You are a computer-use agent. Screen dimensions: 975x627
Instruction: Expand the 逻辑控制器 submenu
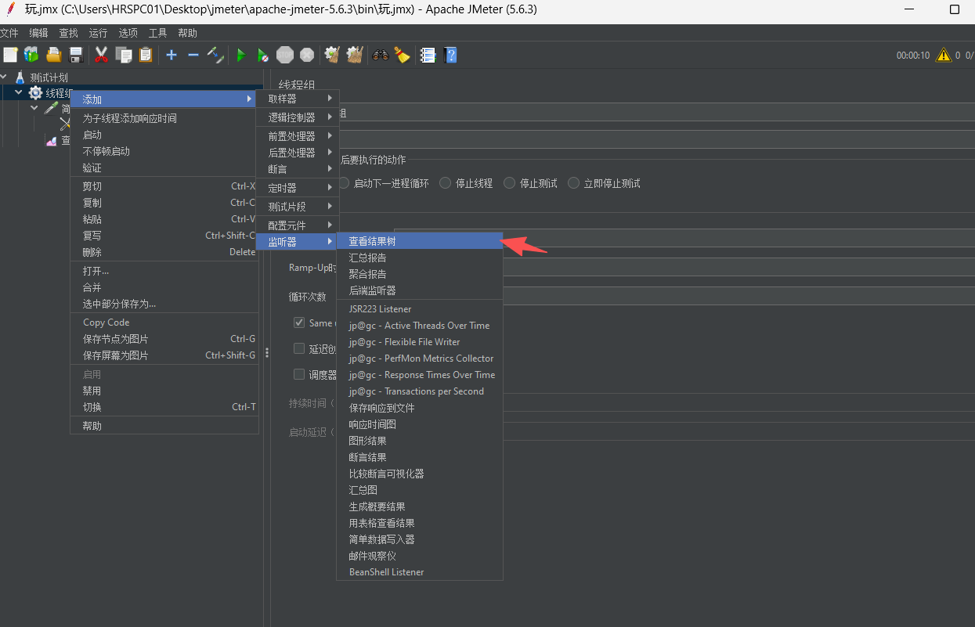[x=298, y=117]
